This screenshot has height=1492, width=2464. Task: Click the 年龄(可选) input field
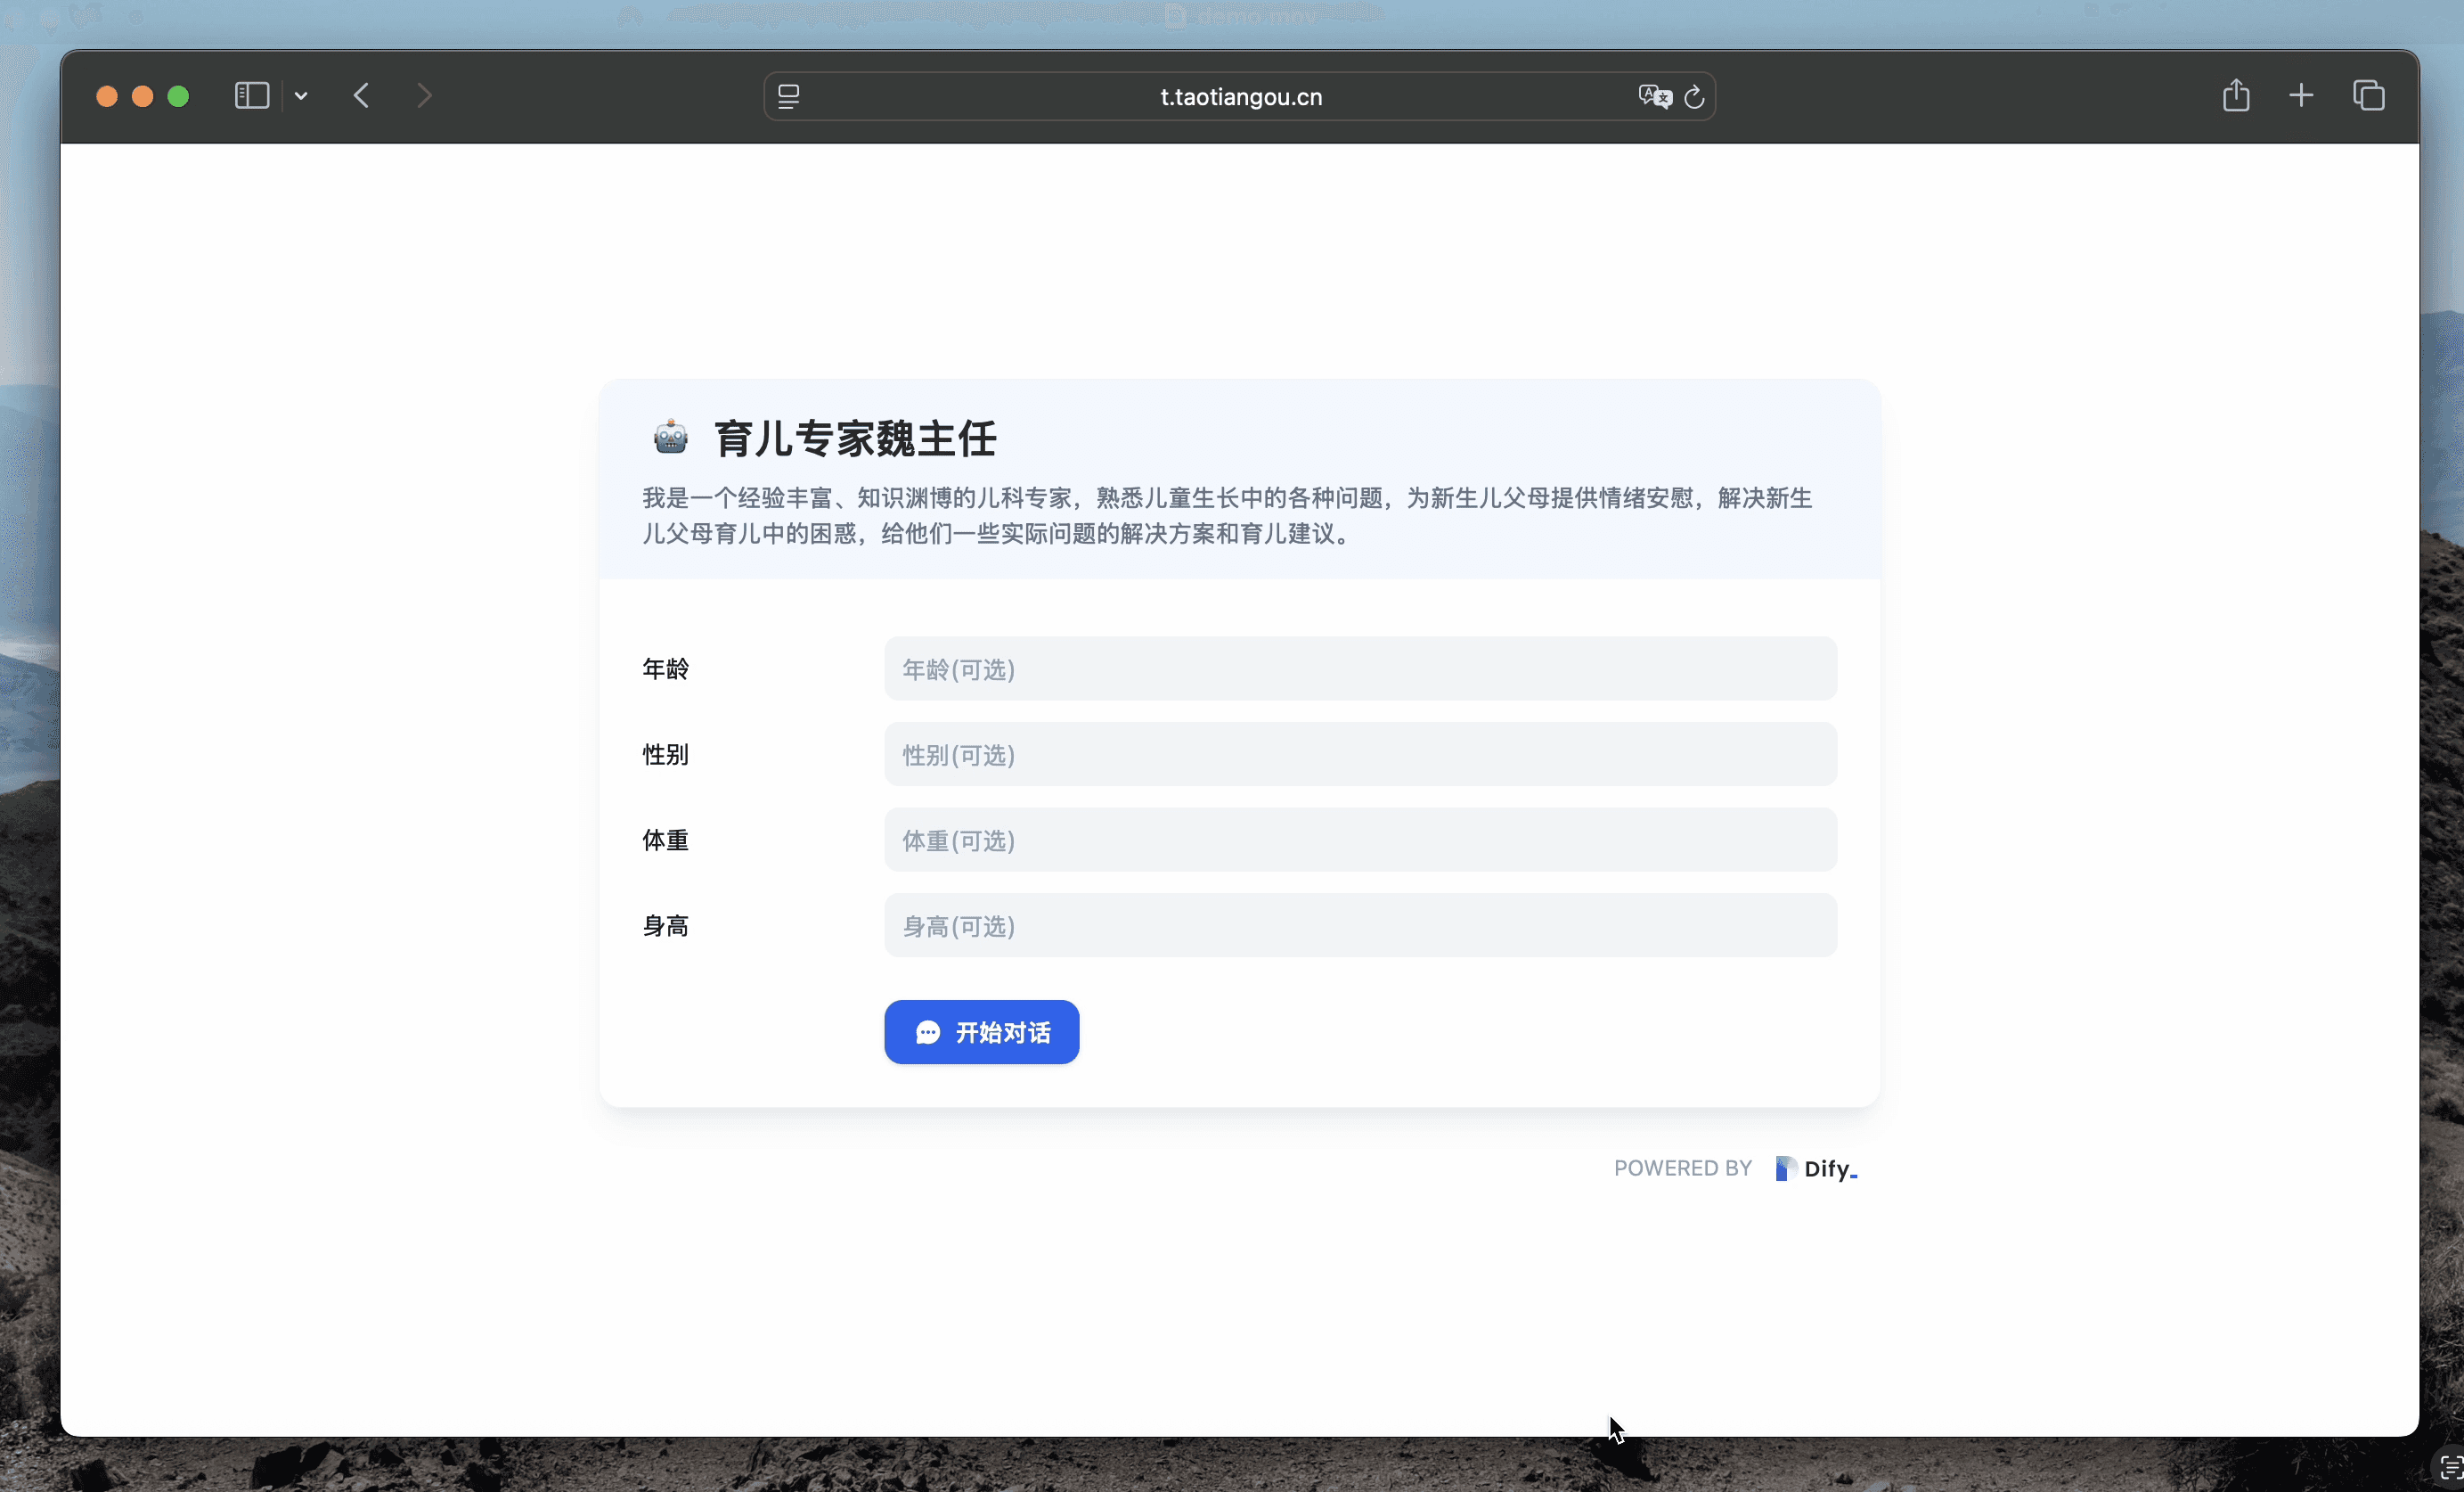1360,668
